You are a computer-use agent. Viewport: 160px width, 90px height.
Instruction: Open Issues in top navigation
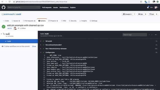pyautogui.click(x=55, y=7)
